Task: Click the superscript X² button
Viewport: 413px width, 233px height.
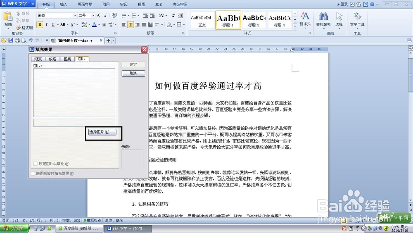Action: click(73, 24)
